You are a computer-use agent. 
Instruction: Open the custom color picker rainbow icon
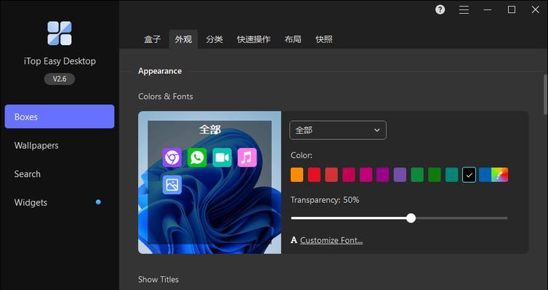500,175
